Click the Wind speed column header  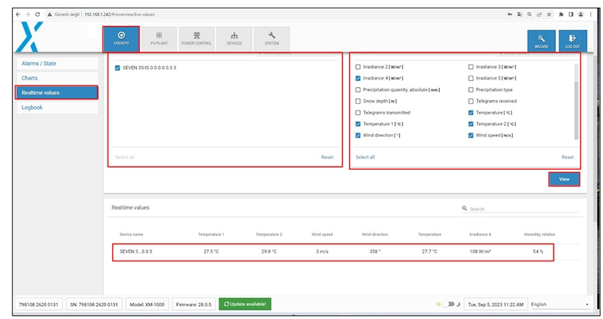[322, 234]
